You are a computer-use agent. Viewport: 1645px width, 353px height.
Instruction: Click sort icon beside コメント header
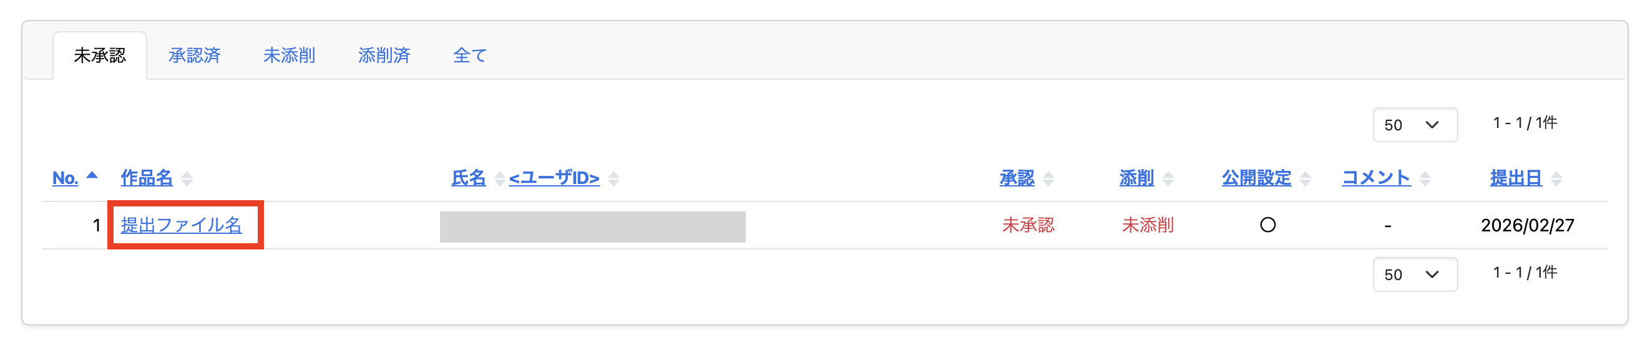1425,179
